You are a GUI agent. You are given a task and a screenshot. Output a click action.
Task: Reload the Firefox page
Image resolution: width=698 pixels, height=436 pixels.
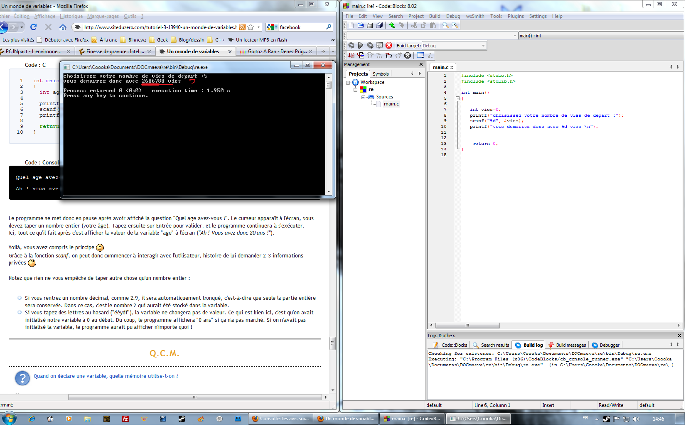34,27
